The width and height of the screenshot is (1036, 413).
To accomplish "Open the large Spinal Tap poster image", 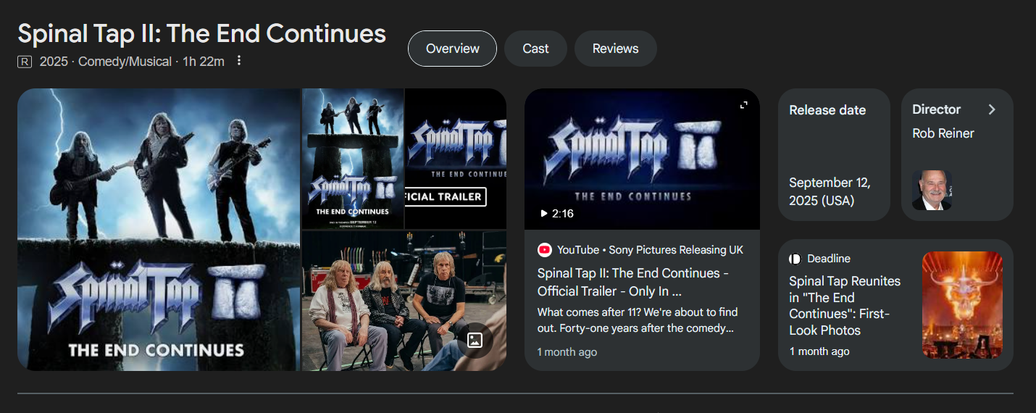I will pos(159,230).
